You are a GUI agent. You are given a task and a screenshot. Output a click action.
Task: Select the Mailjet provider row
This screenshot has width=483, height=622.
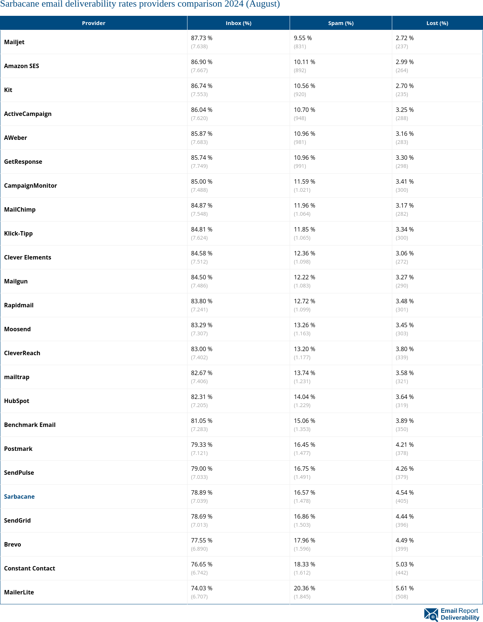(x=14, y=42)
